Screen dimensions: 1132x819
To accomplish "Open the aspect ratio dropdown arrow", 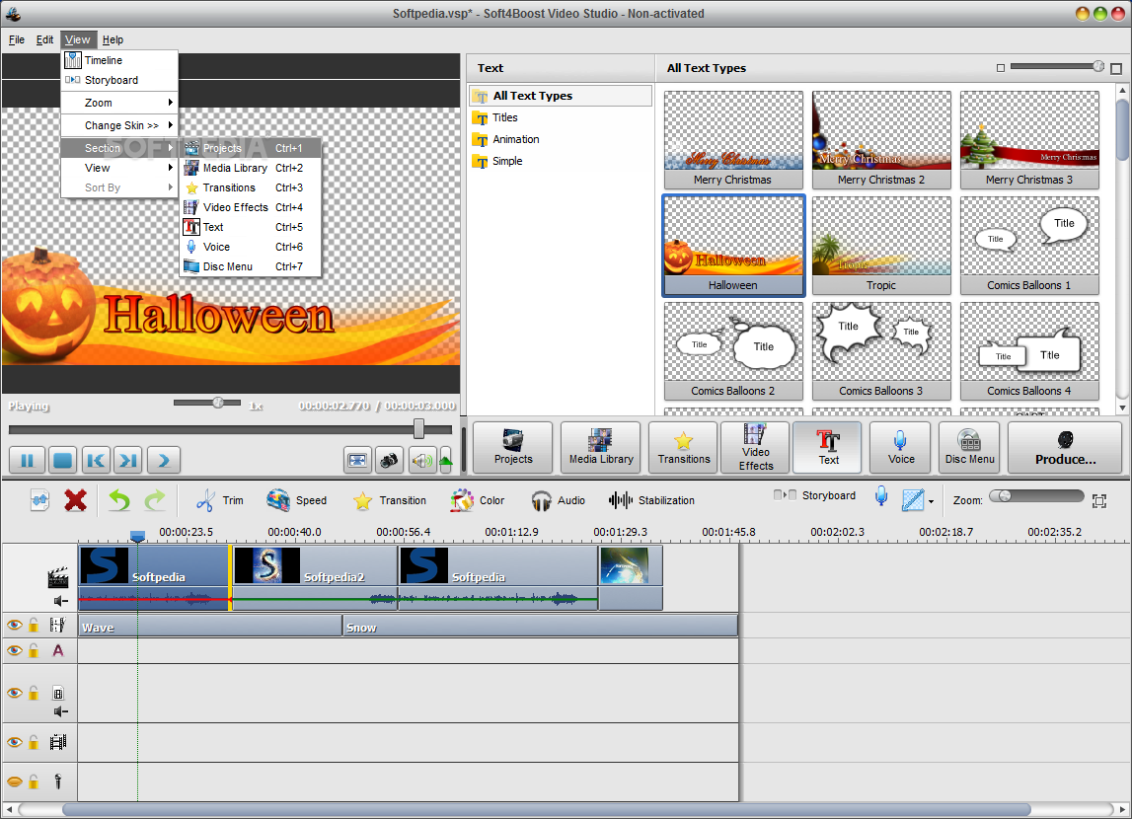I will (x=932, y=501).
